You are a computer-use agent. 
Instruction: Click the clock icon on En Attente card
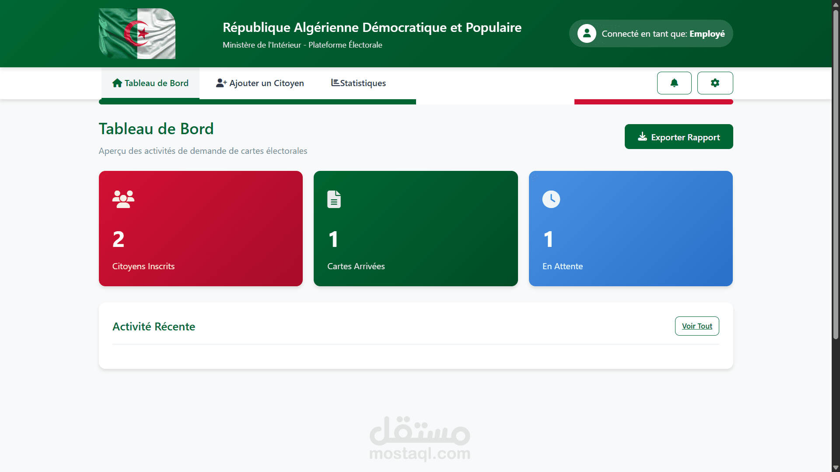(551, 199)
